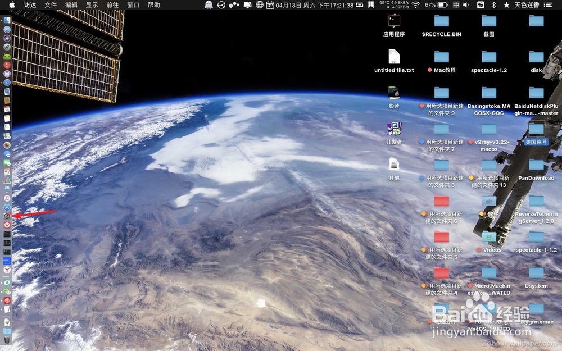Open System Preferences gear in Dock
Image resolution: width=562 pixels, height=351 pixels.
(x=7, y=216)
